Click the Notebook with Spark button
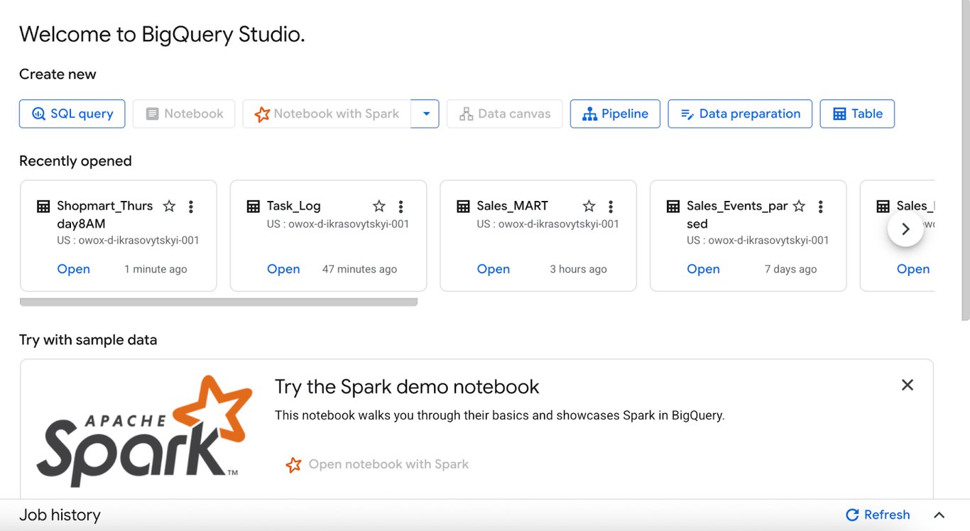Screen dimensions: 970x531 tap(327, 114)
